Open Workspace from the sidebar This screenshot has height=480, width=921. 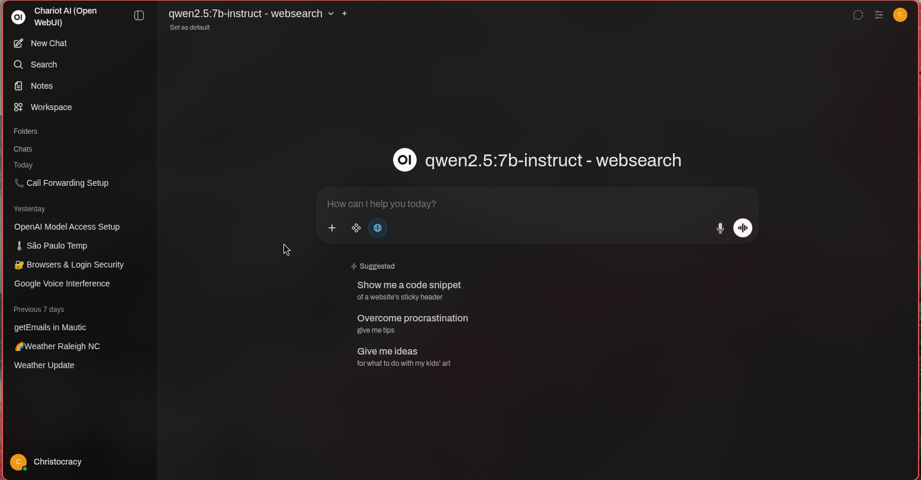coord(51,107)
